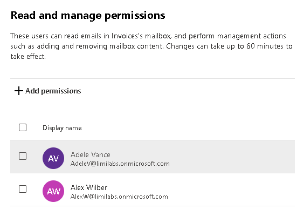Click the magenta AW avatar icon
The height and width of the screenshot is (216, 304).
[x=53, y=191]
